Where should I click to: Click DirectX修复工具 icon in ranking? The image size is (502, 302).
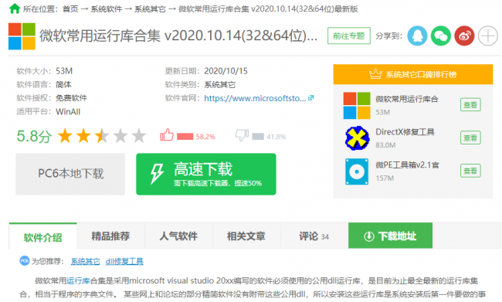click(x=357, y=138)
